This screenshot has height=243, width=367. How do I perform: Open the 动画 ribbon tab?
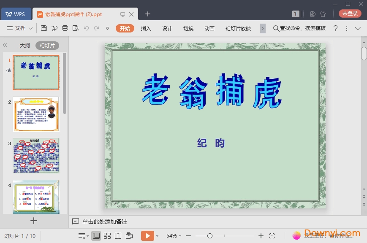(209, 29)
